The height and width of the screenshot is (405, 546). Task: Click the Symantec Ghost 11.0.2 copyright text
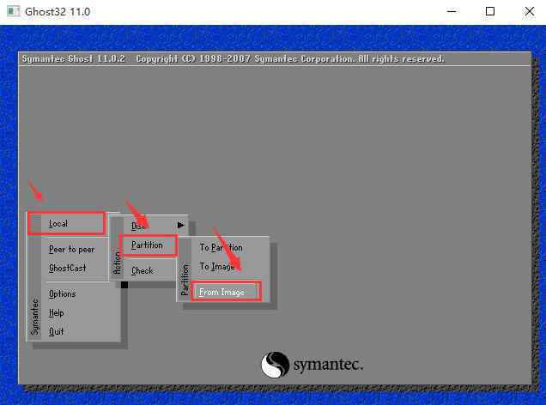coord(233,58)
